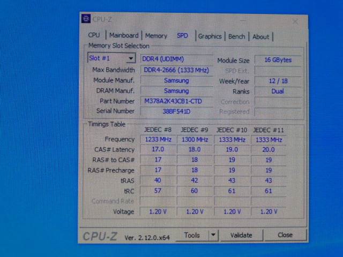The height and width of the screenshot is (257, 343).
Task: Click the JEDEC #9 column header
Action: (195, 130)
